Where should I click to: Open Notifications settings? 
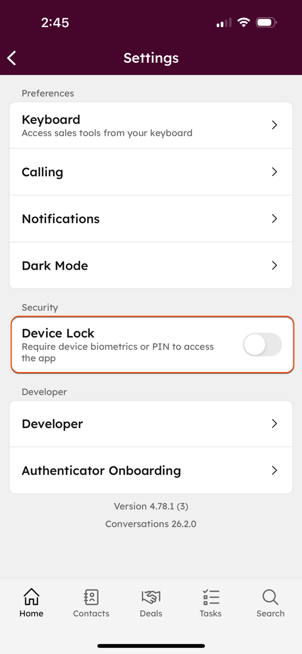point(151,218)
